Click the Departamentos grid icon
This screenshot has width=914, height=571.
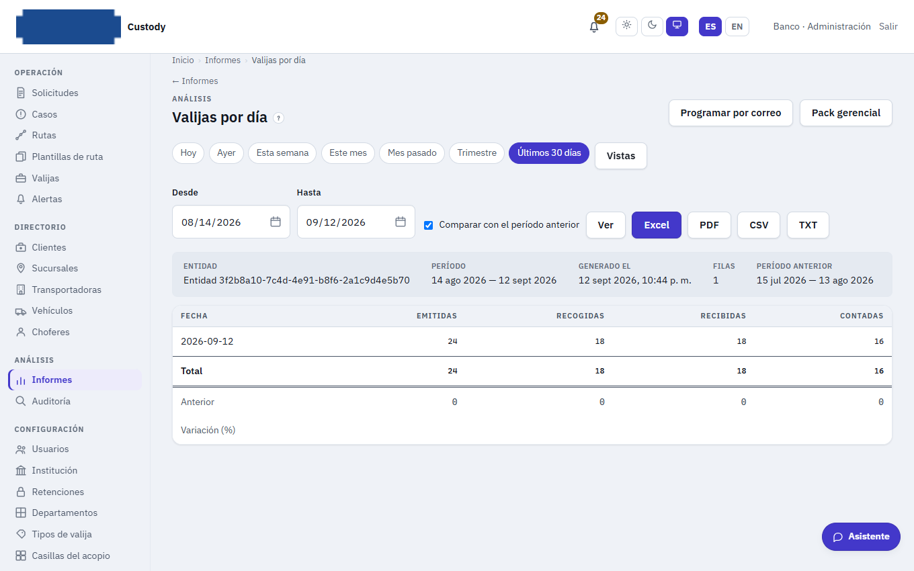[20, 513]
